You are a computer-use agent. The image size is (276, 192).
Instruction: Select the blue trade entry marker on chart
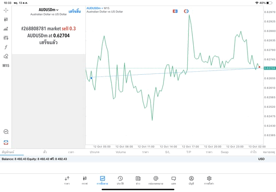(x=91, y=78)
